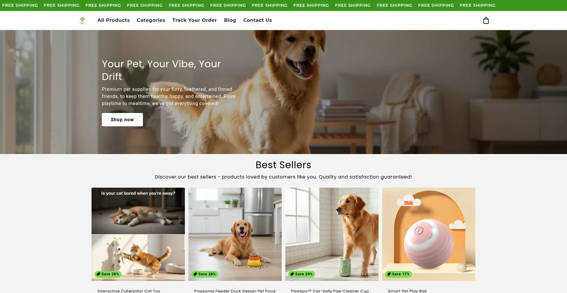Click the Save 29% badge on Paw Cleaner Cup

point(302,274)
